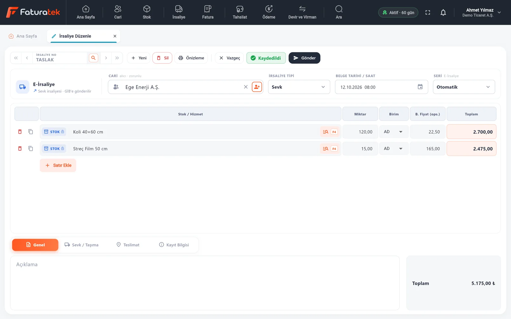Delete the Streç Film 50 cm row

tap(20, 149)
